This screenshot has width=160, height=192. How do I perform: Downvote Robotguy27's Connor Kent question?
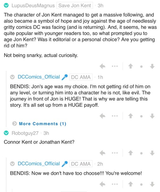[x=152, y=153]
